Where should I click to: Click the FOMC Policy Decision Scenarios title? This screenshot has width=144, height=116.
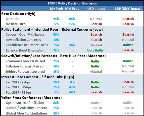coord(72,3)
